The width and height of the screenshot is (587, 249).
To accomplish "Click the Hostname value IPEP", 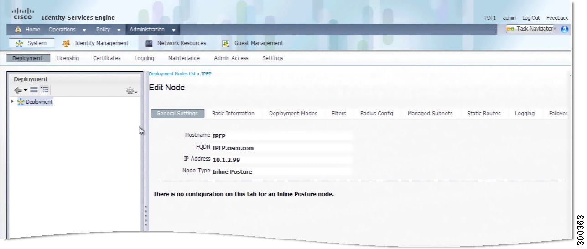I will (x=219, y=136).
